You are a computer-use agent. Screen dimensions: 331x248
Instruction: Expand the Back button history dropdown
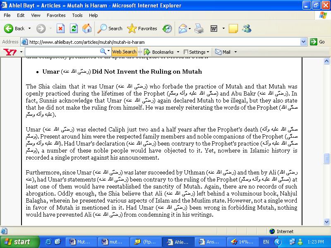click(x=29, y=29)
